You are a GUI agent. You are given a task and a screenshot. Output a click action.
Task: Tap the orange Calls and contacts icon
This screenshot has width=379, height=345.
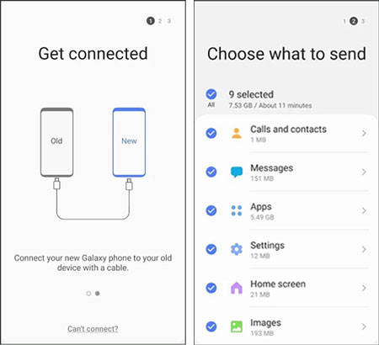[x=237, y=133]
